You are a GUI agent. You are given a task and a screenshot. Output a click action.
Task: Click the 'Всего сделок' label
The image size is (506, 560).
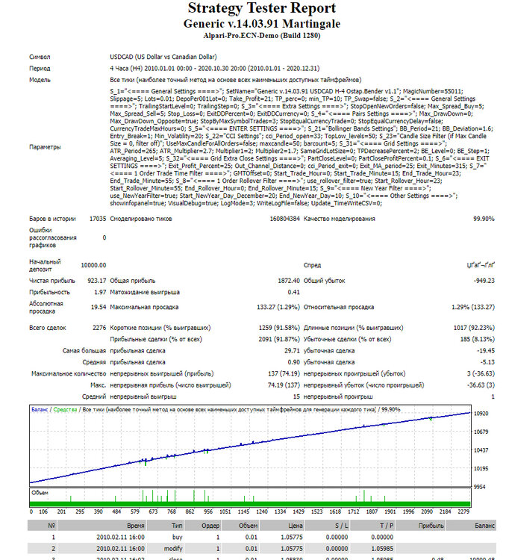[x=48, y=328]
